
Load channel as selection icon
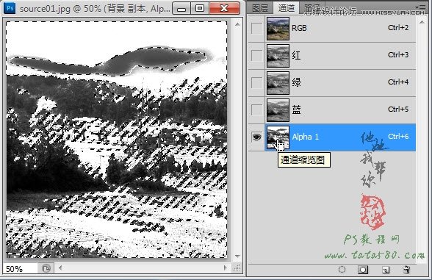pos(342,270)
